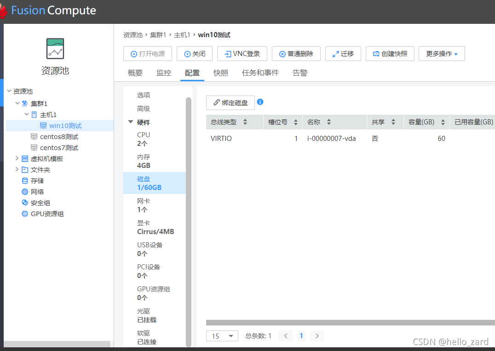495x351 pixels.
Task: Click the info icon beside 绑定磁盘
Action: point(260,102)
